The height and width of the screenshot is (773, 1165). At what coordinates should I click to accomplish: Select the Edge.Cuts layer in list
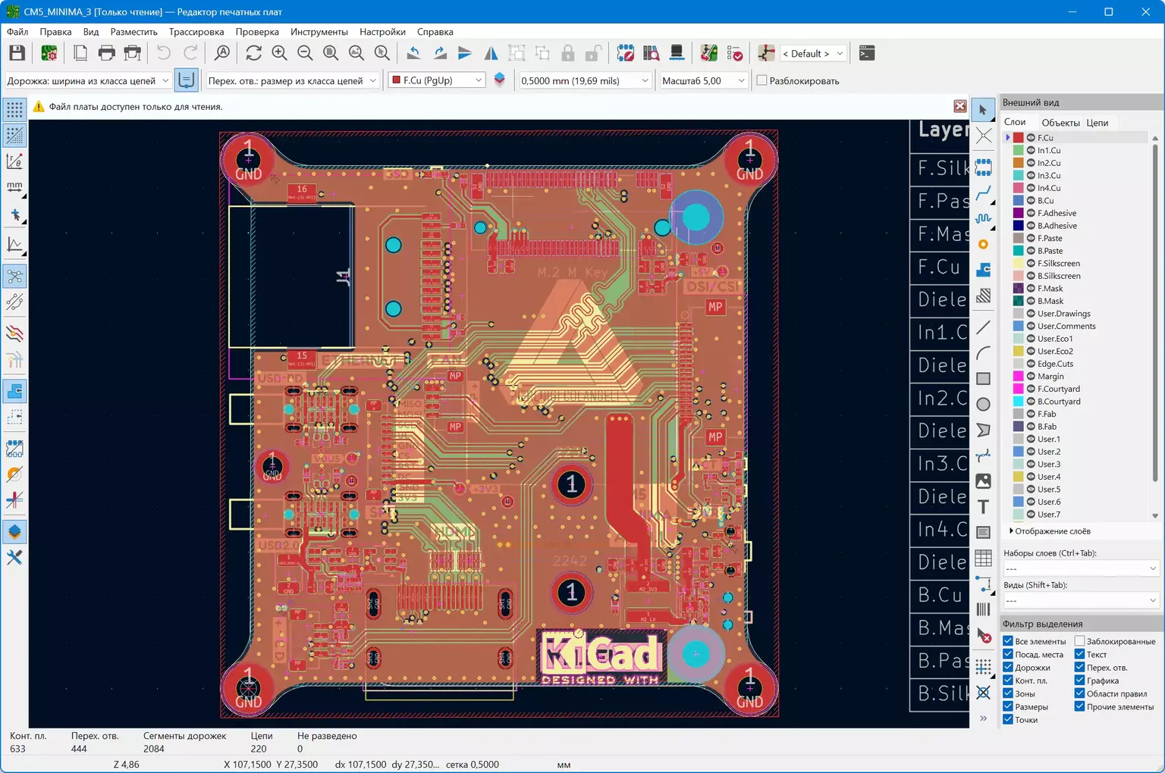[x=1055, y=364]
